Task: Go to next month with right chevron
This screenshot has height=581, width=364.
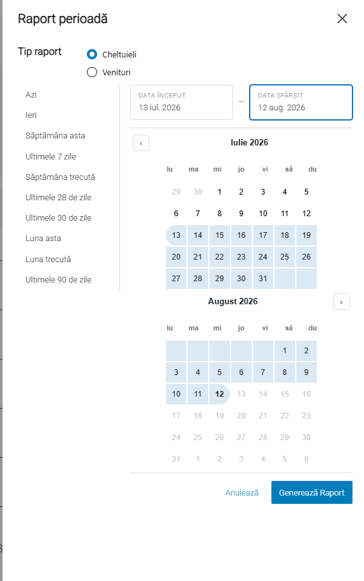Action: (342, 302)
